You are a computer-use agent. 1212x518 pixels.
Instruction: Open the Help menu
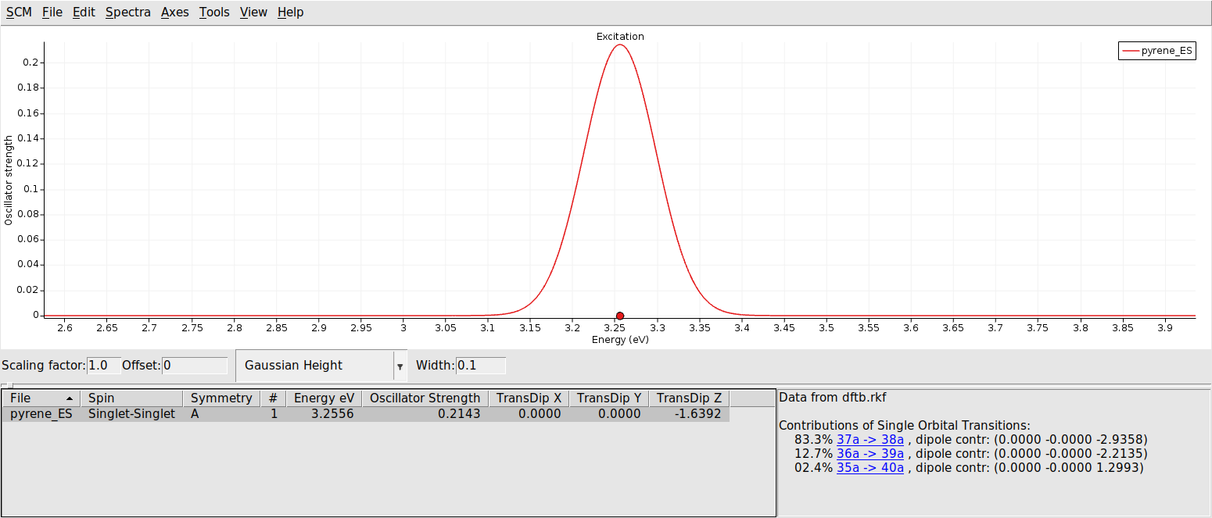click(x=290, y=12)
